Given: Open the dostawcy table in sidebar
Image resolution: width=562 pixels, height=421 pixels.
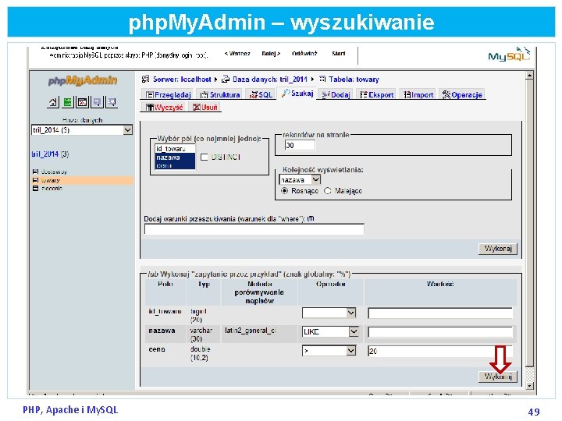Looking at the screenshot, I should pos(54,172).
